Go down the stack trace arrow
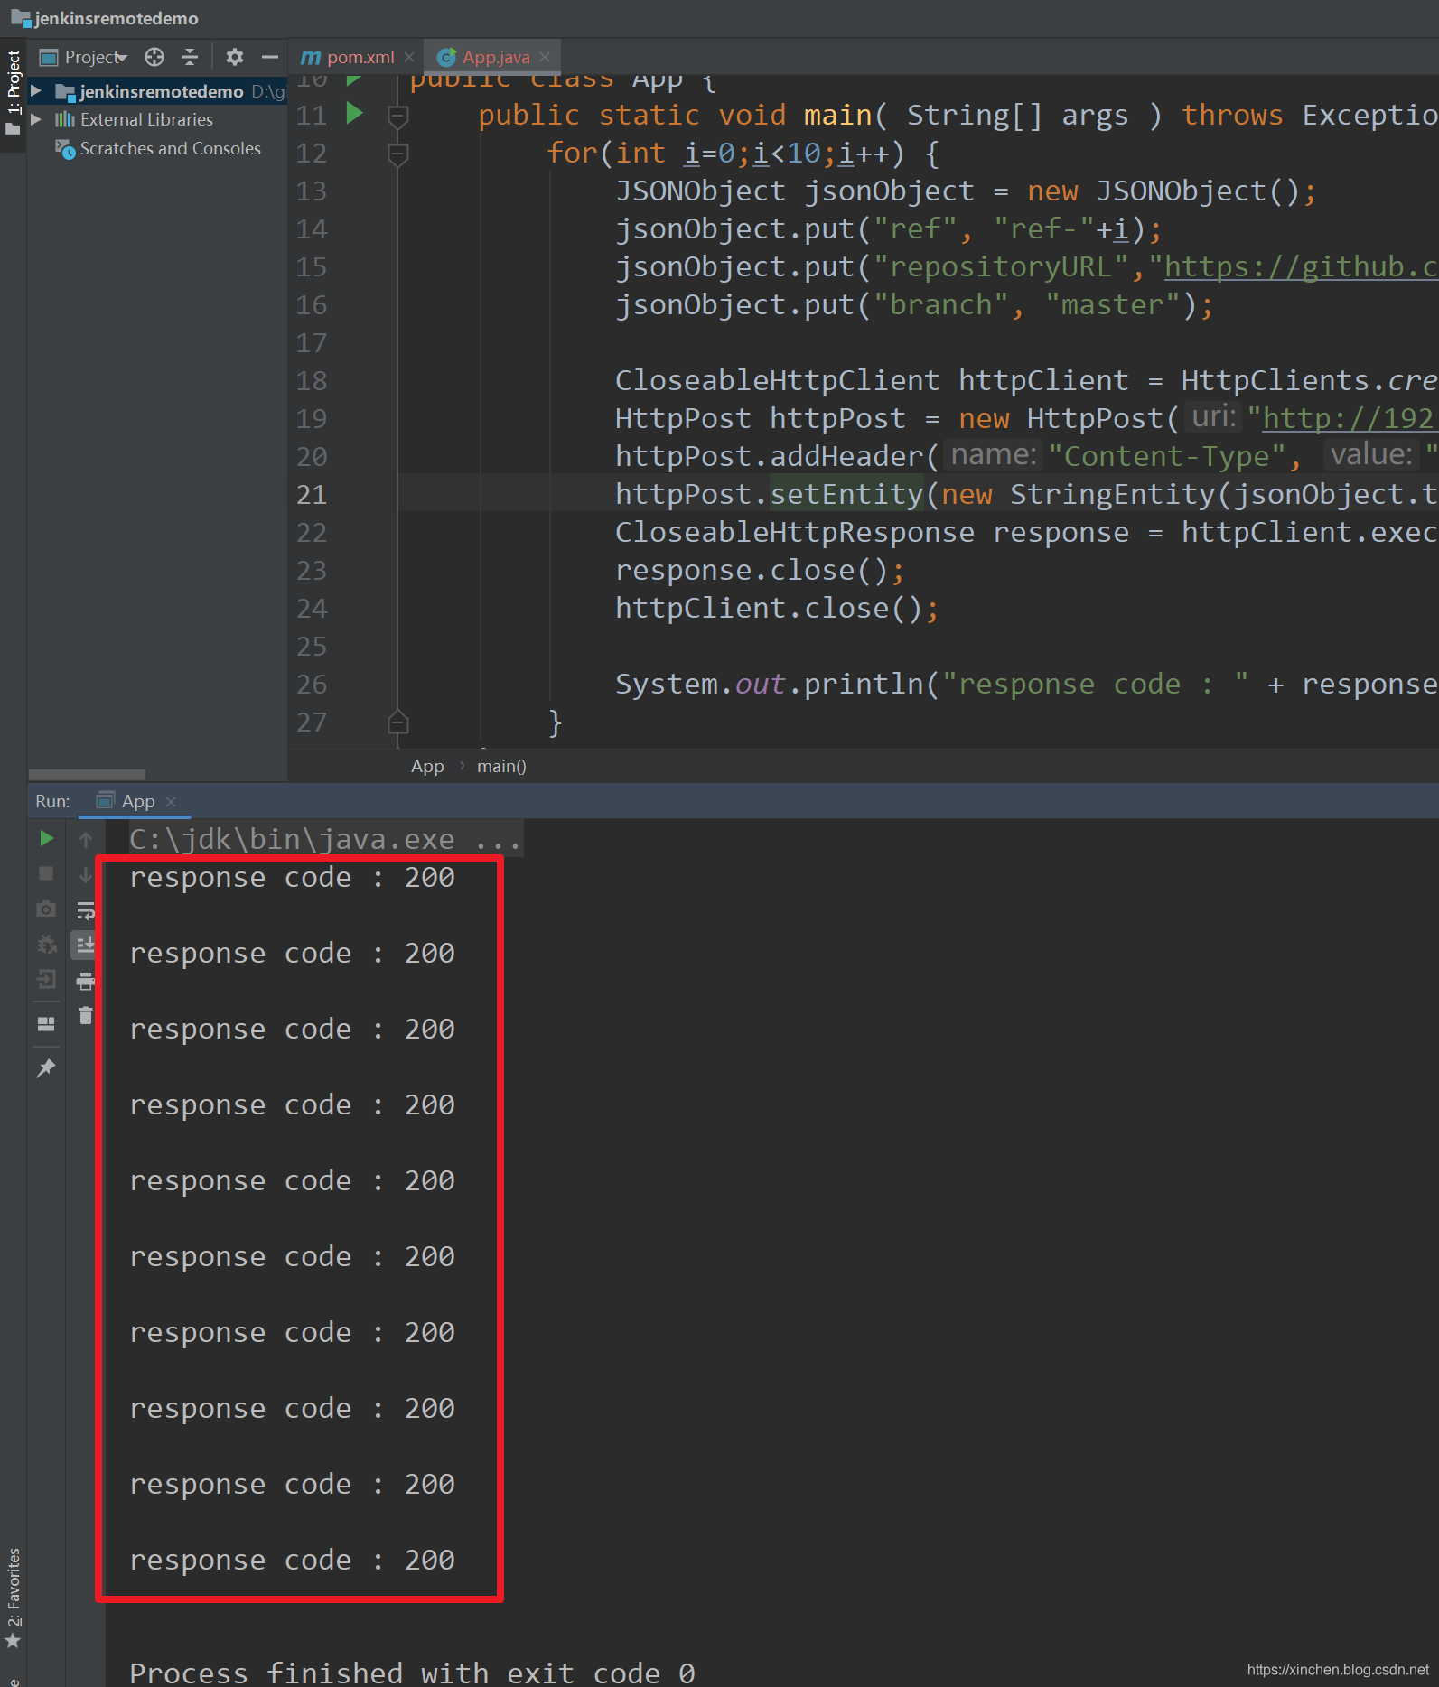This screenshot has width=1439, height=1687. point(86,874)
